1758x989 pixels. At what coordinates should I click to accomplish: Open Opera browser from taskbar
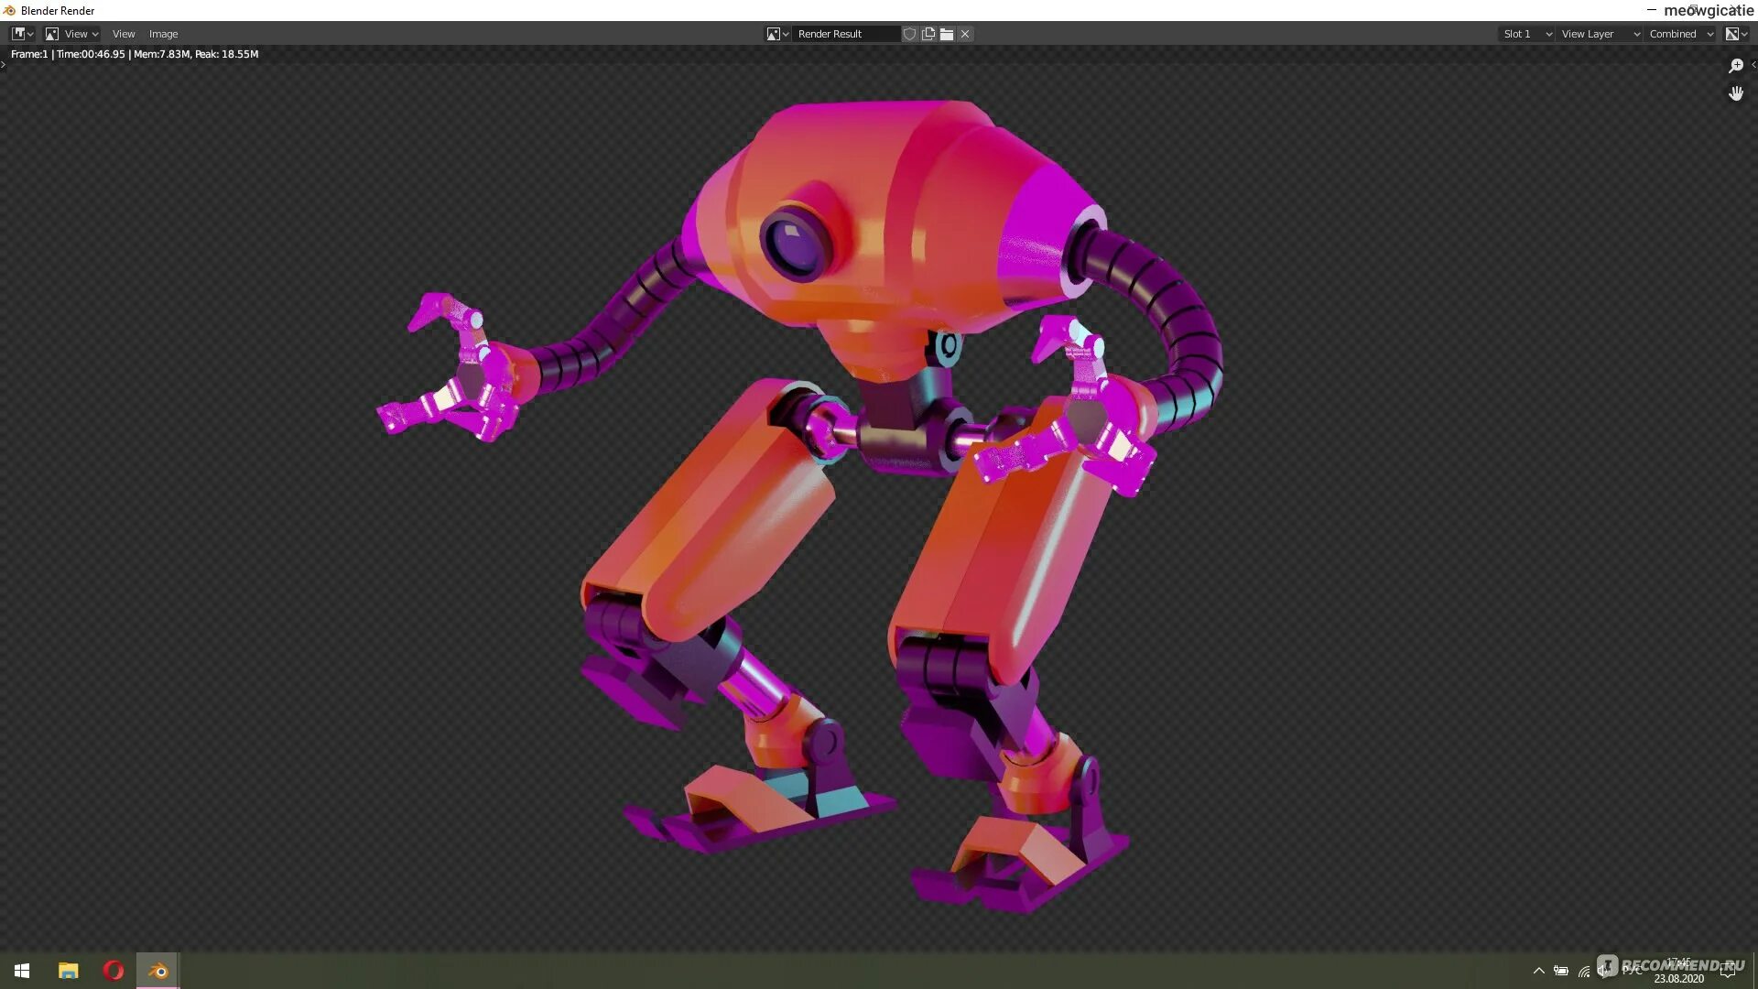point(114,971)
